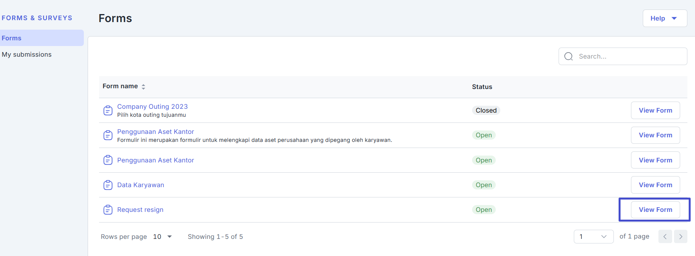Screen dimensions: 695x256
Task: Click View Form for Request resign
Action: 655,210
